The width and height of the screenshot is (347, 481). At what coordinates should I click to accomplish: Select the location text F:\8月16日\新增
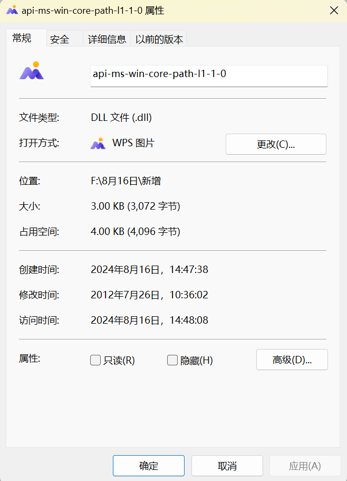pos(126,181)
